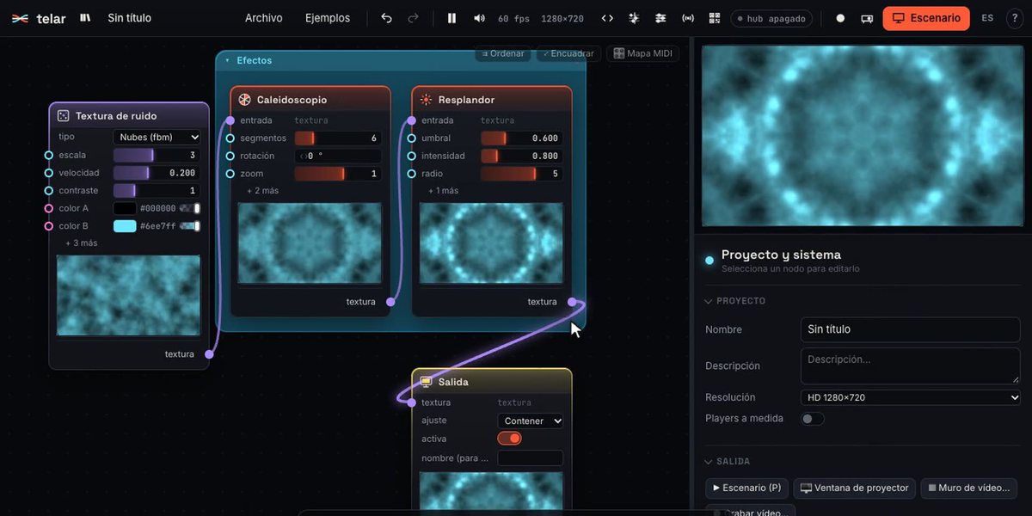Mute audio via the speaker icon
Image resolution: width=1032 pixels, height=516 pixels.
pos(479,18)
